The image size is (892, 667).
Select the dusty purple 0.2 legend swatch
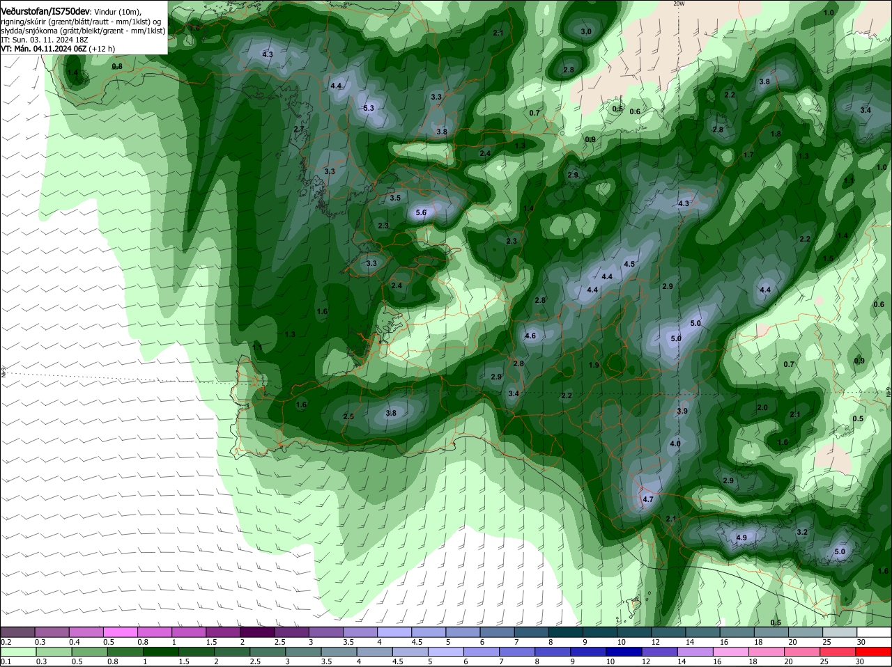coord(17,631)
